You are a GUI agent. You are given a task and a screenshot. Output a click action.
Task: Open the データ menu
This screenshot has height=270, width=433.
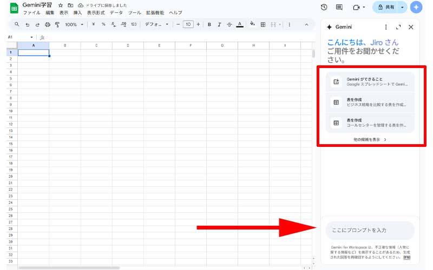click(x=116, y=12)
